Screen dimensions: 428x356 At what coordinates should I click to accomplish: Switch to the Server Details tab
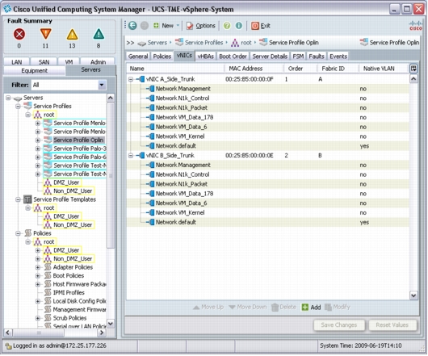270,57
